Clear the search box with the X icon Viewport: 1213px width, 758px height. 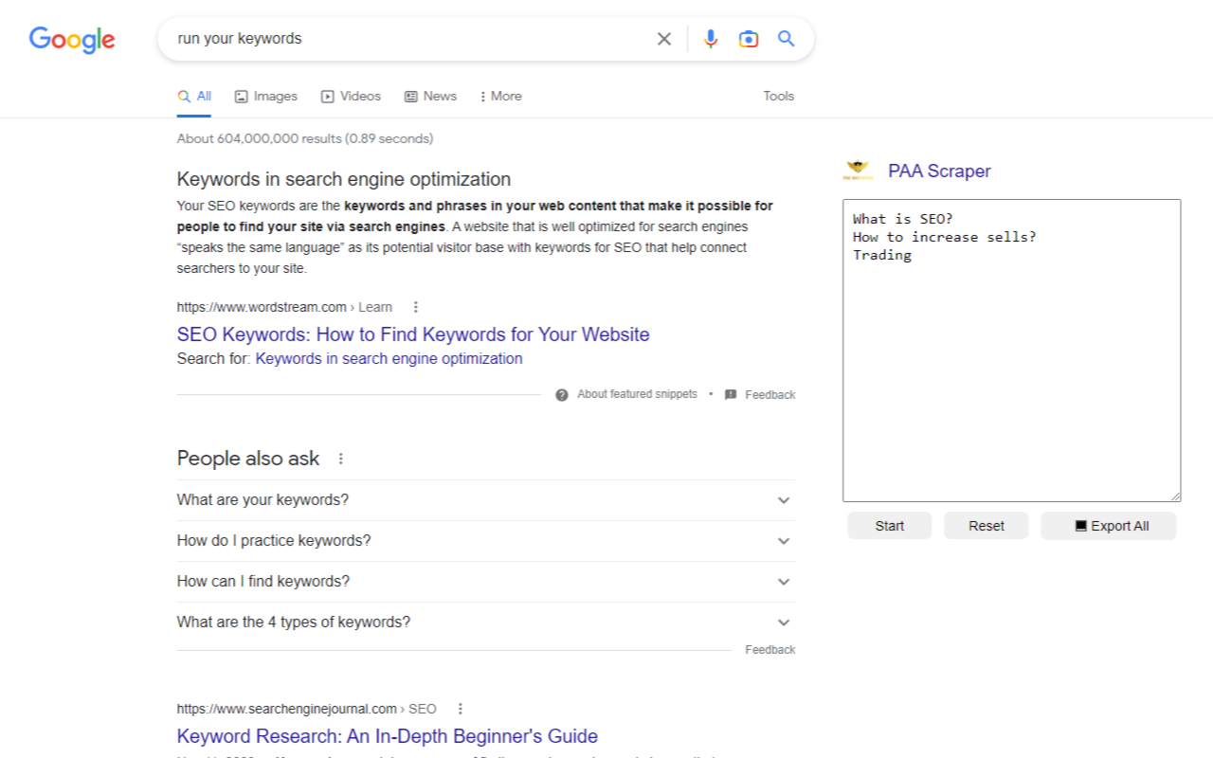coord(664,39)
